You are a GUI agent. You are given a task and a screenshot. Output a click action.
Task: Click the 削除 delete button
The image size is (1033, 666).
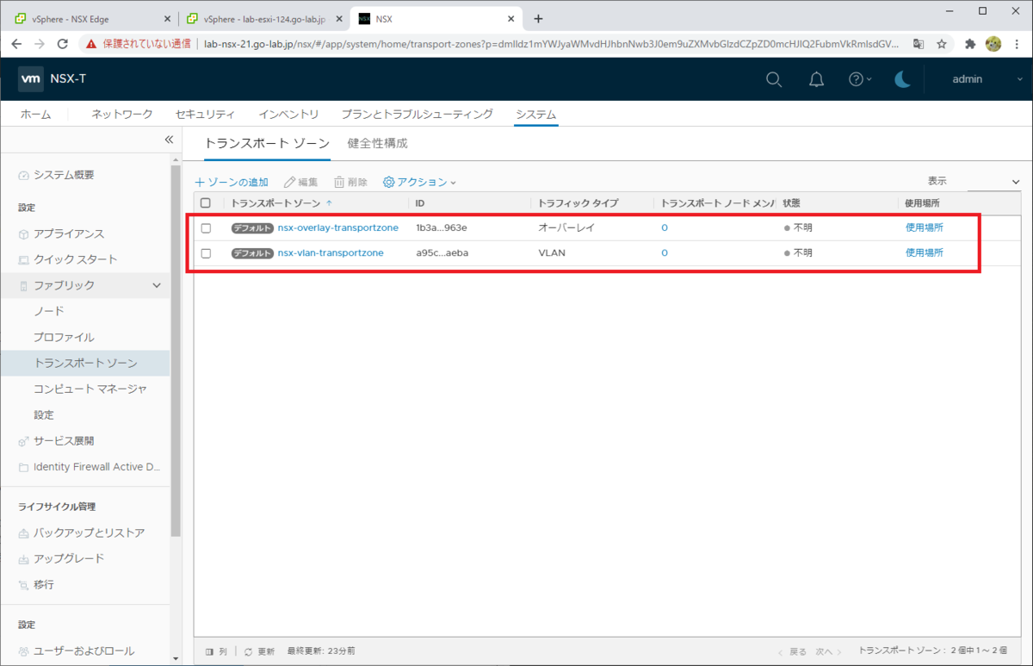350,182
